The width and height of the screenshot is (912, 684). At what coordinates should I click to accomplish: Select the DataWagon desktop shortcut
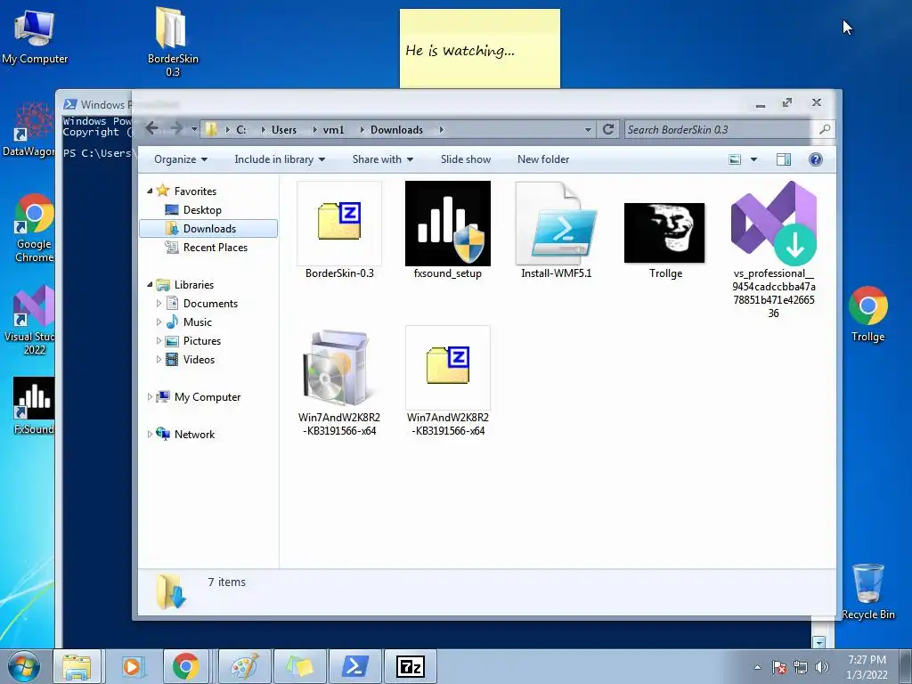pos(29,129)
